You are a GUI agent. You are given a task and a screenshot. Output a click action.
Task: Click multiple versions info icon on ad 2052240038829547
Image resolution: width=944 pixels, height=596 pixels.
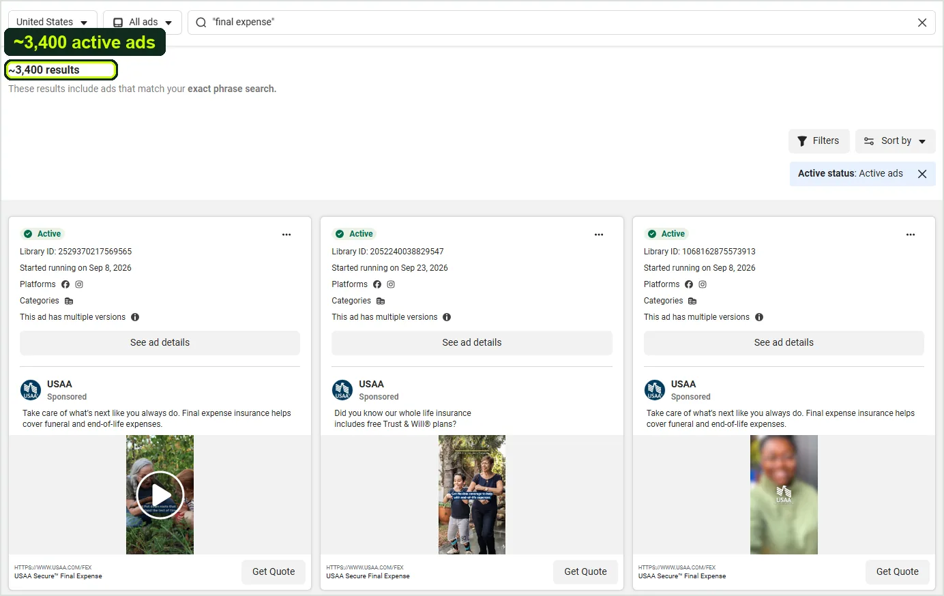pyautogui.click(x=447, y=317)
